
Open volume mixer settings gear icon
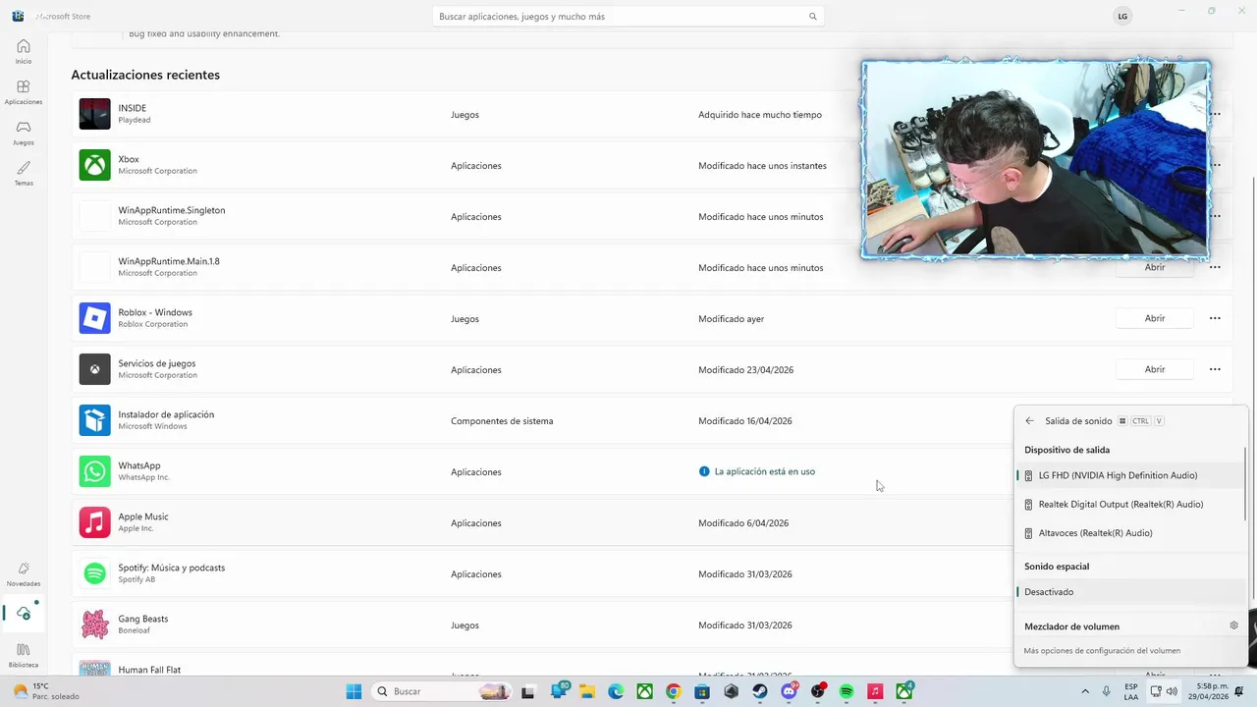[x=1233, y=625]
